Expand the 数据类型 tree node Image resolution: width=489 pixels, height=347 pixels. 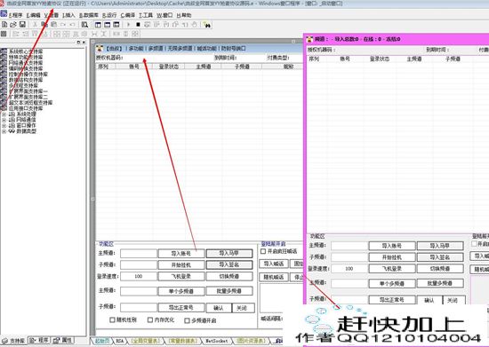(x=4, y=131)
